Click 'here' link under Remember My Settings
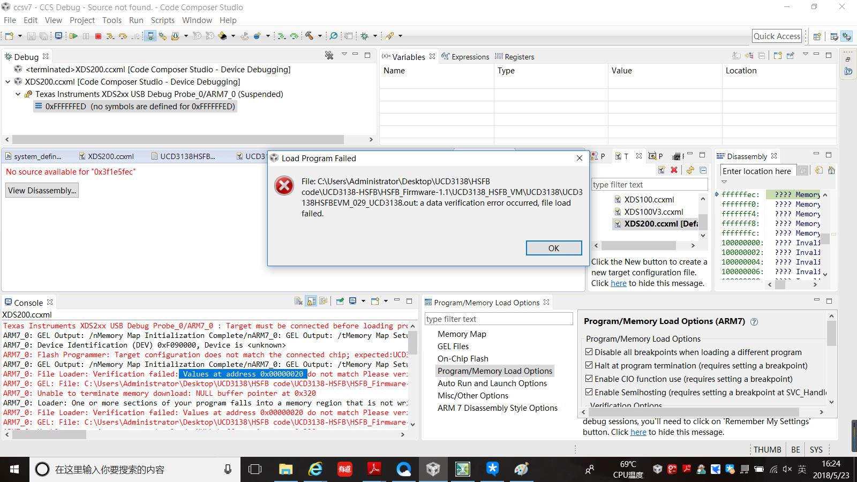Screen dimensions: 857x482 point(638,432)
